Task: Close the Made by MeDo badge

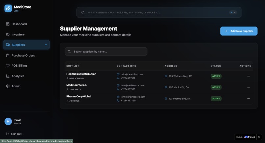Action: [x=259, y=137]
